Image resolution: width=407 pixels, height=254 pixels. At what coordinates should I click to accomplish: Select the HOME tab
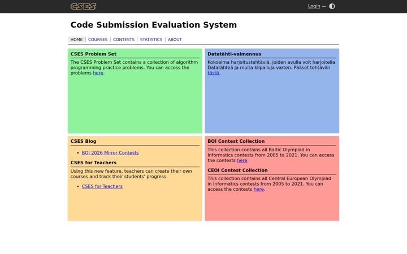coord(76,40)
